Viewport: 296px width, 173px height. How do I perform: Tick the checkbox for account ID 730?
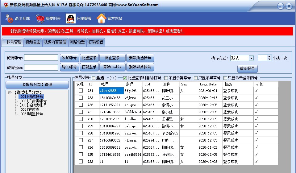pyautogui.click(x=81, y=119)
